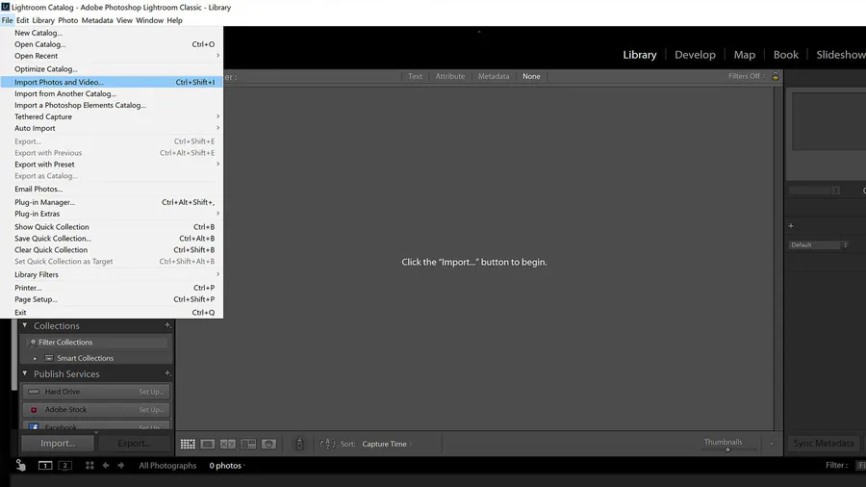
Task: Click Set Up for Adobe Stock service
Action: click(151, 410)
